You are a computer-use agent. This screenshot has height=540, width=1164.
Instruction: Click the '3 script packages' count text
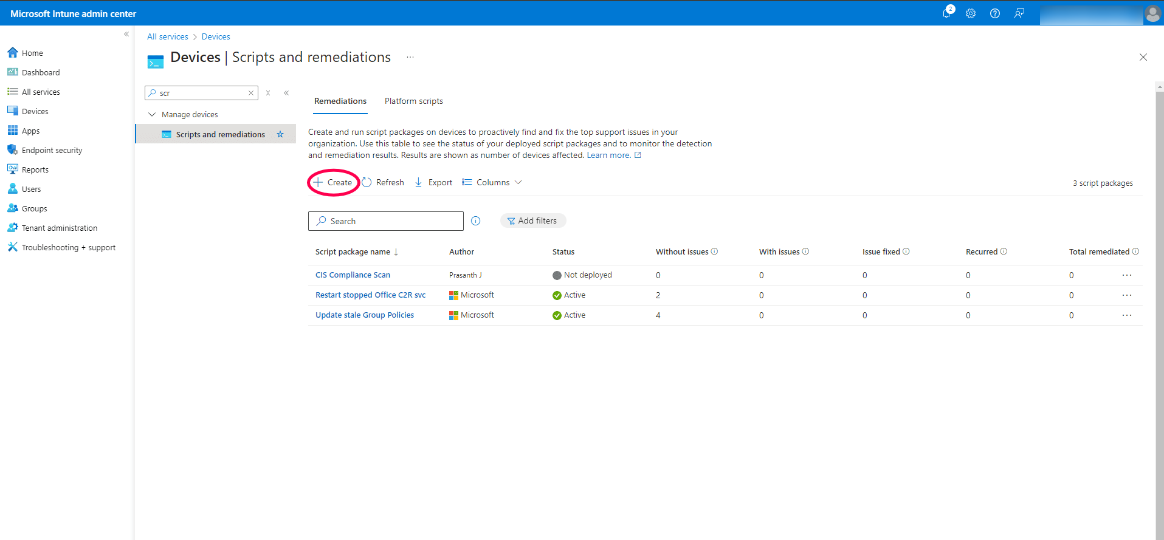tap(1103, 183)
